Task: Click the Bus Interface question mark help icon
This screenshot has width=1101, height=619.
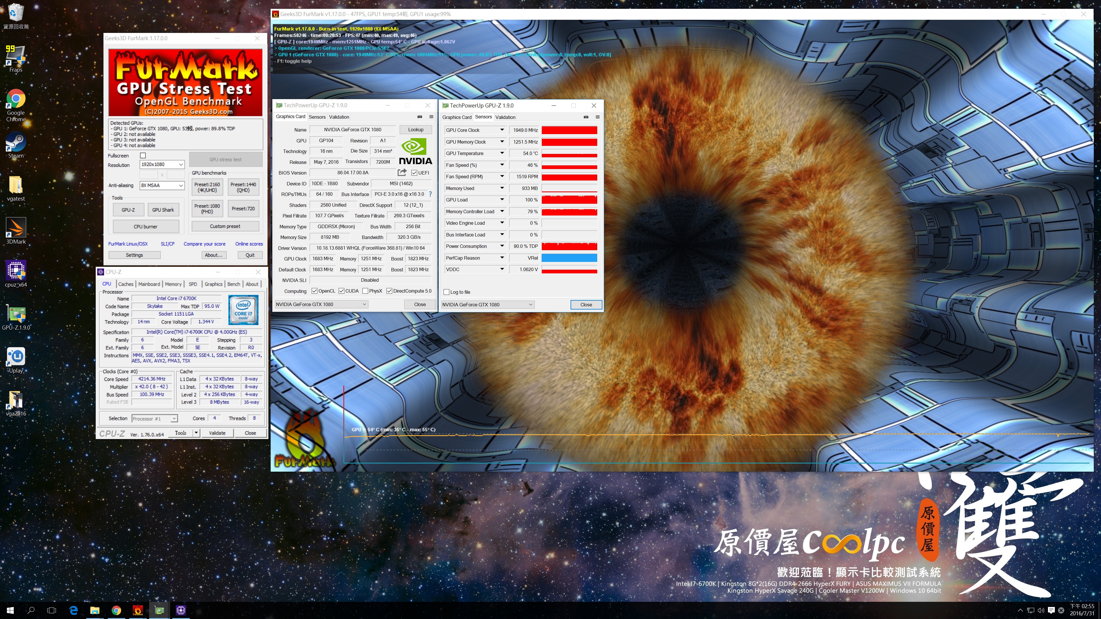Action: (x=430, y=194)
